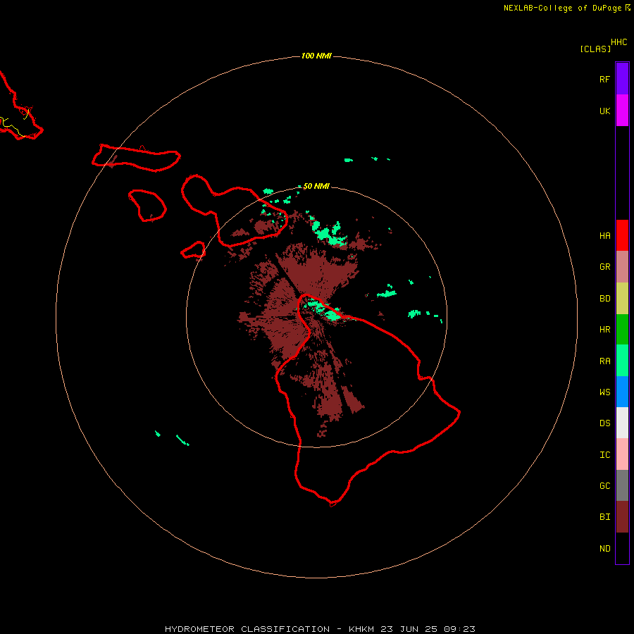Click the GR legend label
634x634 pixels.
(x=604, y=267)
